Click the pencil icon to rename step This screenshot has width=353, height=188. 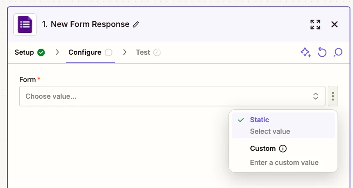(136, 24)
